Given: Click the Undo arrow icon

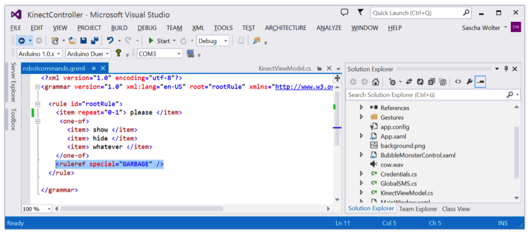Looking at the screenshot, I should pos(110,41).
